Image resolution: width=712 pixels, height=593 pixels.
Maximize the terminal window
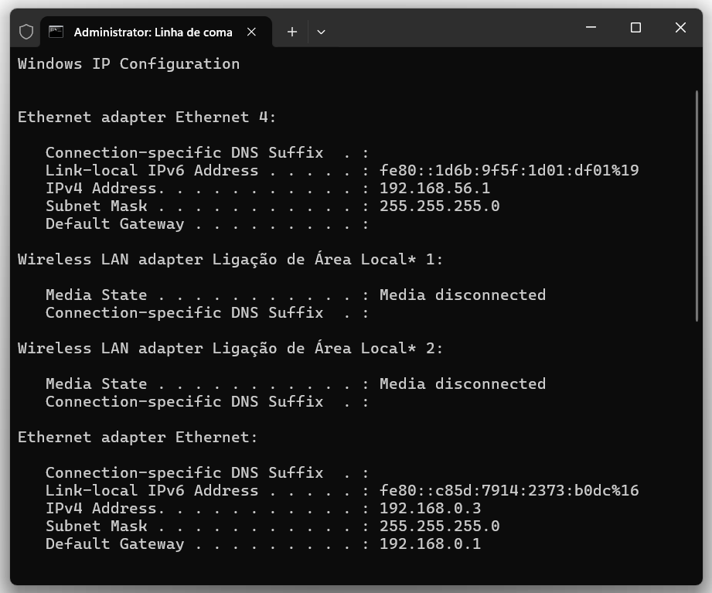(635, 28)
